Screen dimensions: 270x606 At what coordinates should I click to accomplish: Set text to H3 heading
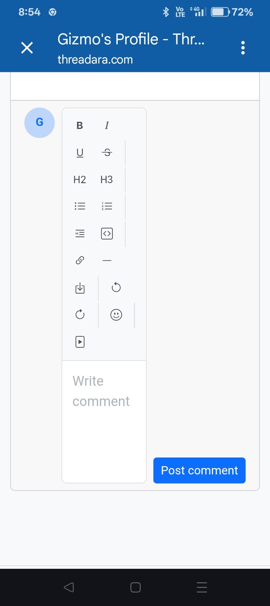point(107,180)
